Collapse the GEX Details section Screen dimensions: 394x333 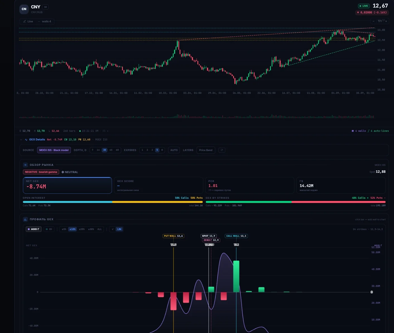(21, 140)
